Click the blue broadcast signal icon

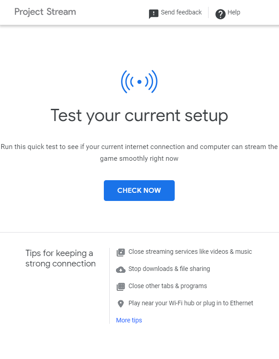139,82
